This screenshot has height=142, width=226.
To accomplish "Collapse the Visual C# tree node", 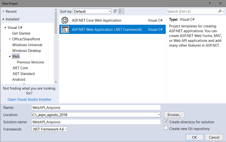I will coord(5,27).
